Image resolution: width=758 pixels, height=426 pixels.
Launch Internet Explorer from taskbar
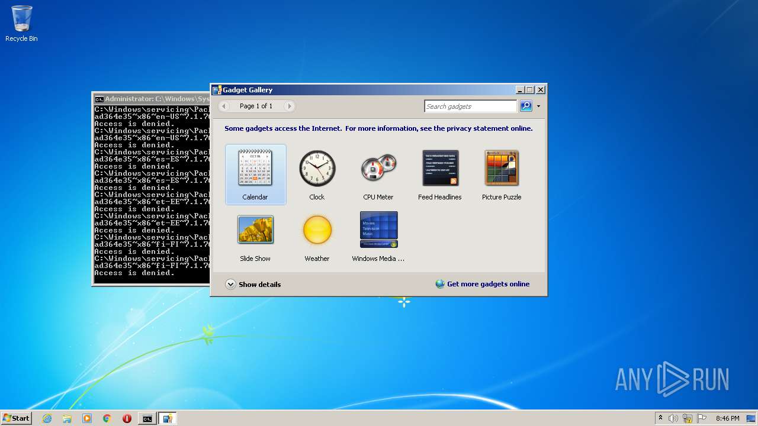(x=47, y=418)
